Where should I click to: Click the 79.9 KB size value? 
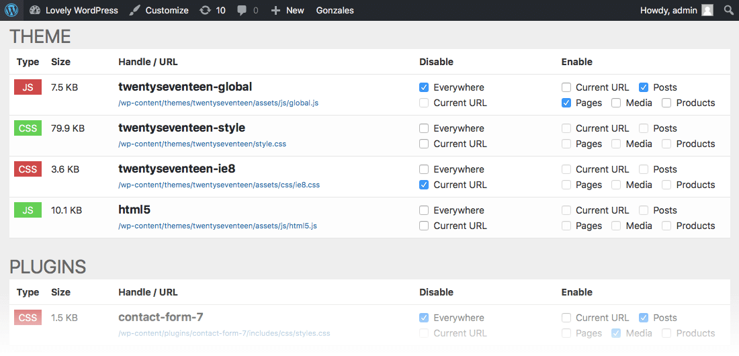[68, 128]
